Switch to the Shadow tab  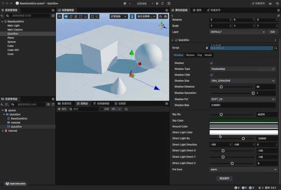179,55
